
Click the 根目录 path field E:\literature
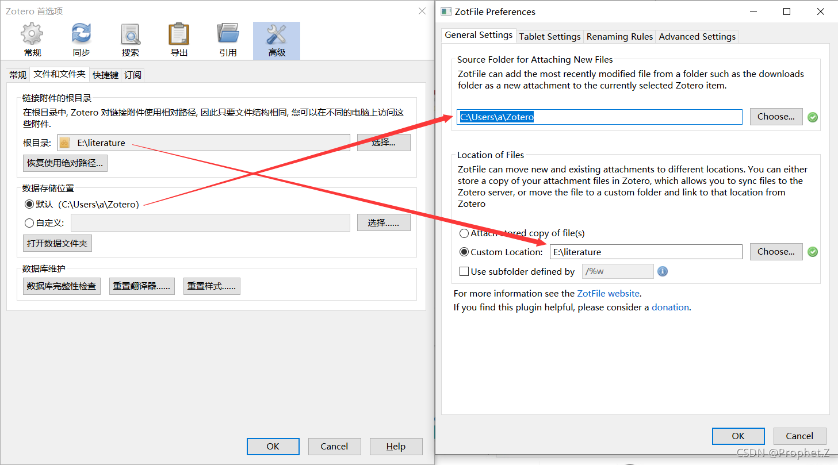pyautogui.click(x=204, y=143)
